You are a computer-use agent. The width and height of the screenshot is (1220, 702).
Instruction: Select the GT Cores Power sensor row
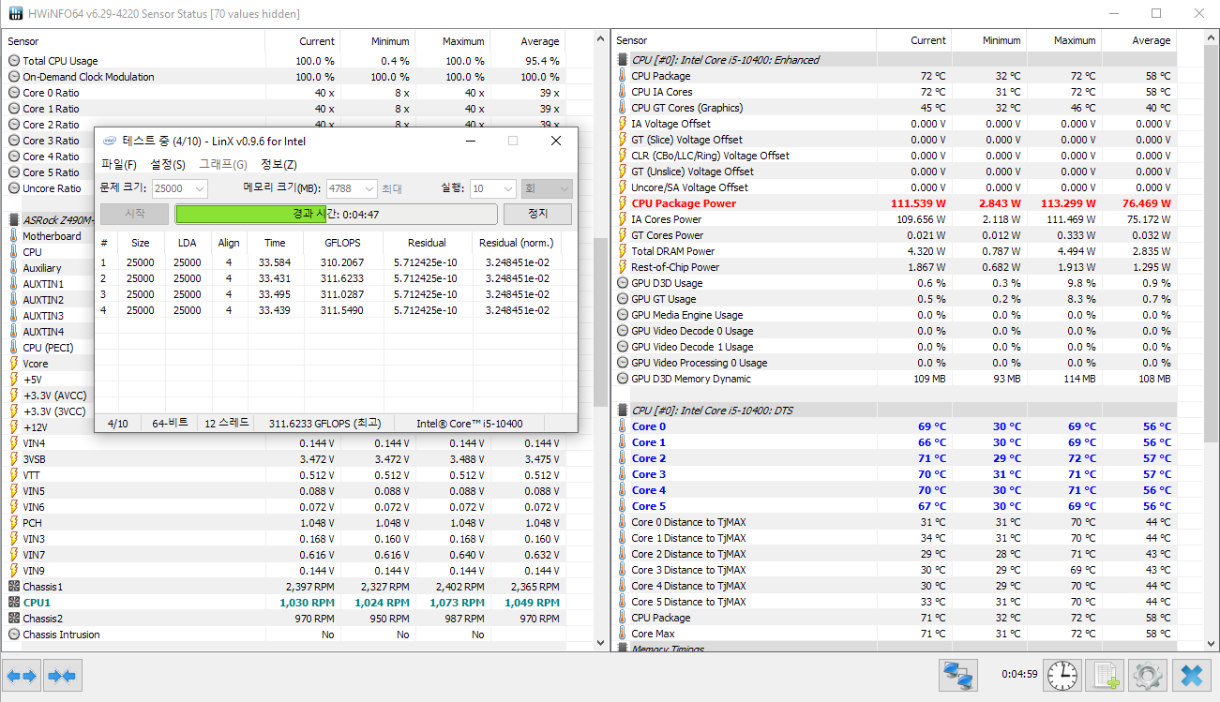pos(895,235)
